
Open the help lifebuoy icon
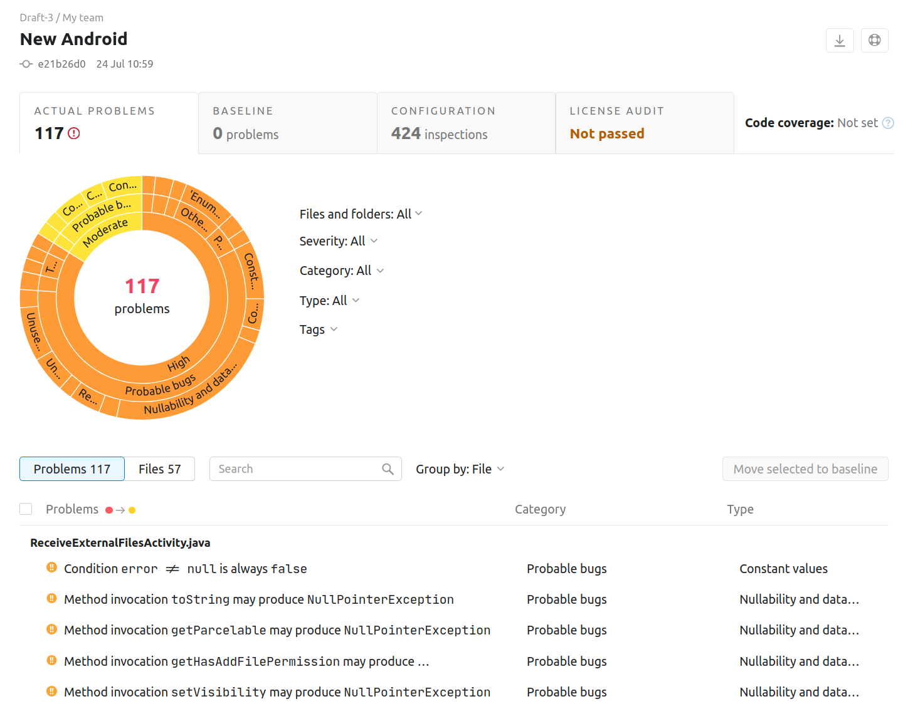pyautogui.click(x=874, y=41)
